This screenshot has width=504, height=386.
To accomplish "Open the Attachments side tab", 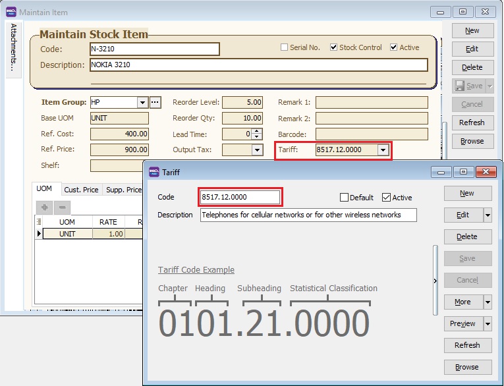I will point(14,47).
